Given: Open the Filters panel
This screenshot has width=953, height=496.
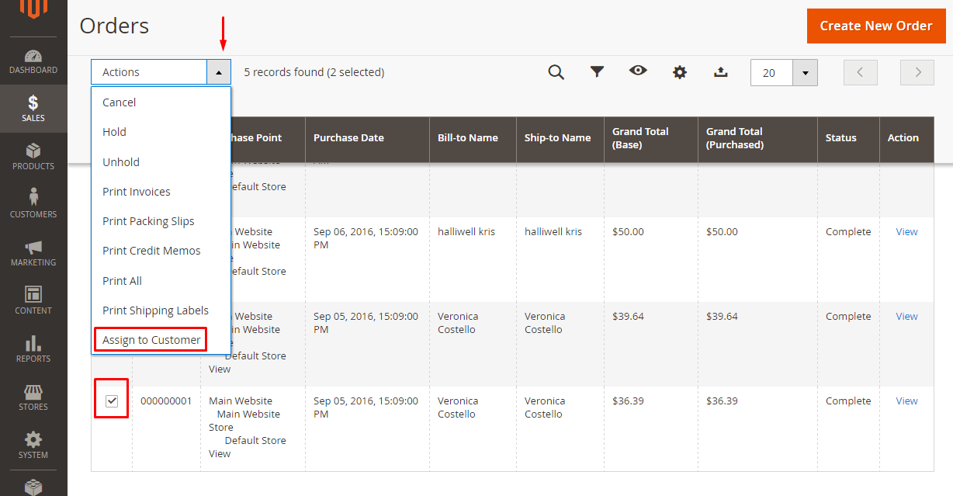Looking at the screenshot, I should click(x=597, y=72).
